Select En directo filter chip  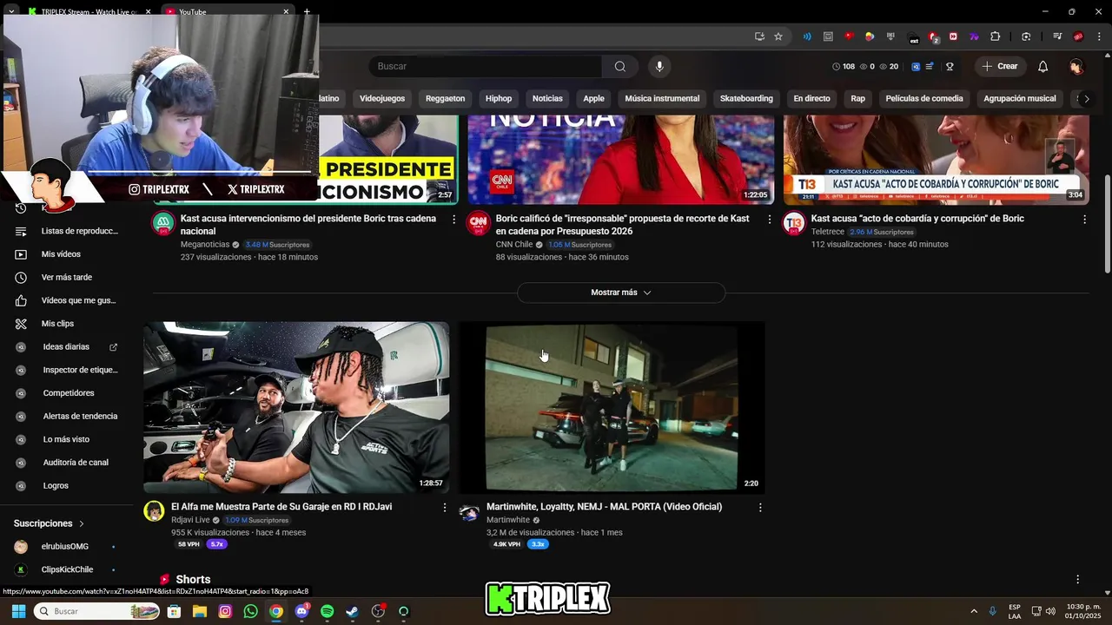811,99
